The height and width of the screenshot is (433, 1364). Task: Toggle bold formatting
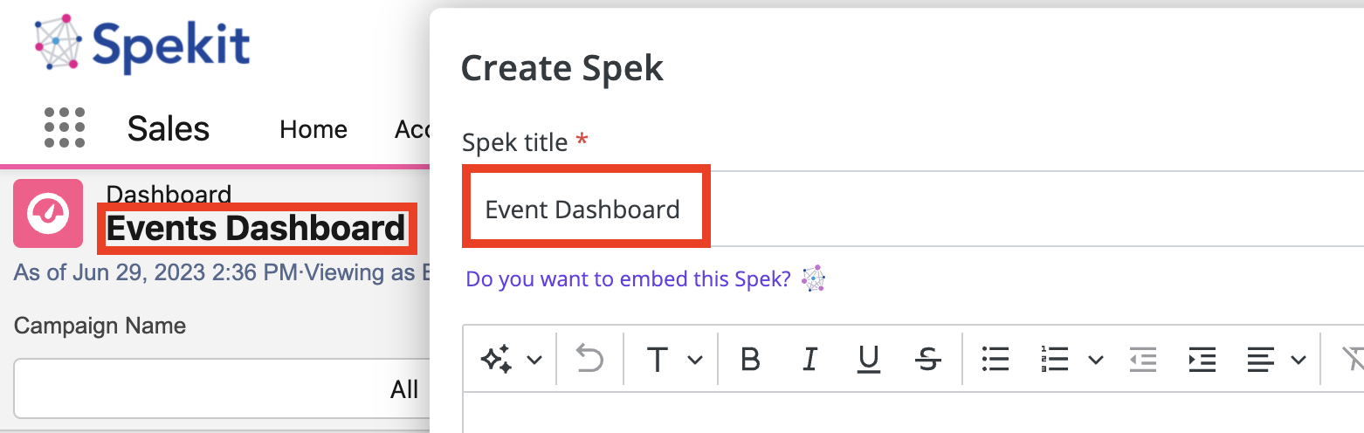click(750, 359)
